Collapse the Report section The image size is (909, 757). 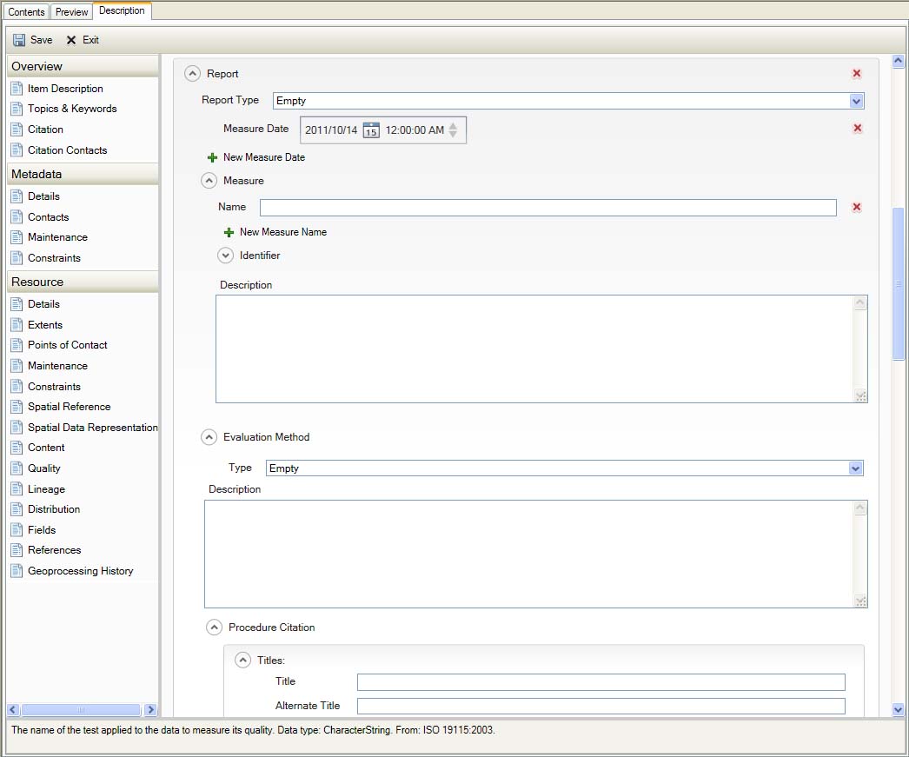(x=193, y=75)
